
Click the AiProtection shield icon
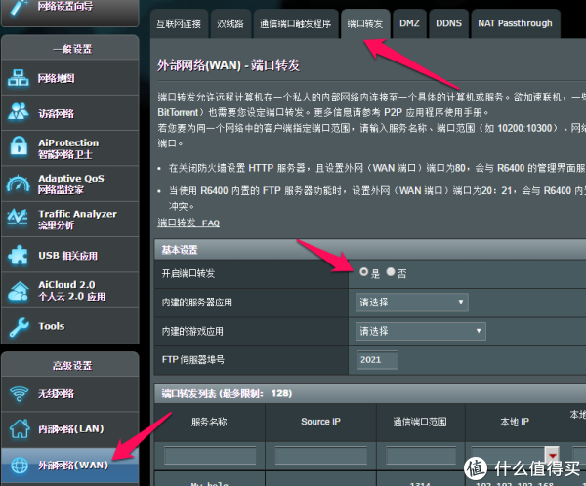[x=19, y=148]
